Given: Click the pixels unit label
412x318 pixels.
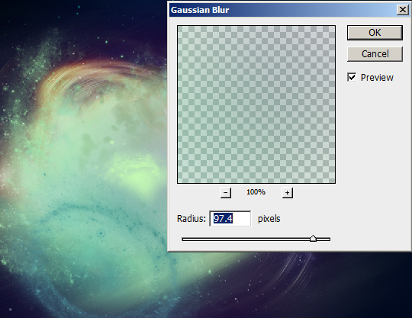Looking at the screenshot, I should [x=269, y=218].
